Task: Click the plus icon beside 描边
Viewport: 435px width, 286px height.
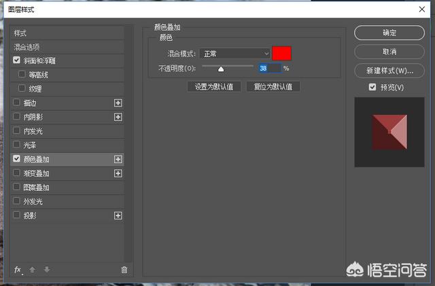Action: [x=118, y=103]
